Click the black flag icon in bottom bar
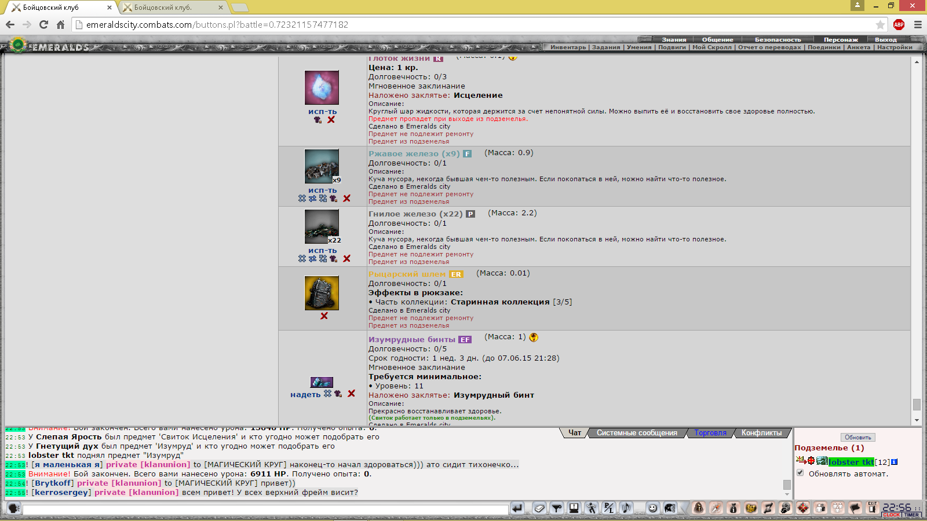Screen dimensions: 927x521 (855, 508)
